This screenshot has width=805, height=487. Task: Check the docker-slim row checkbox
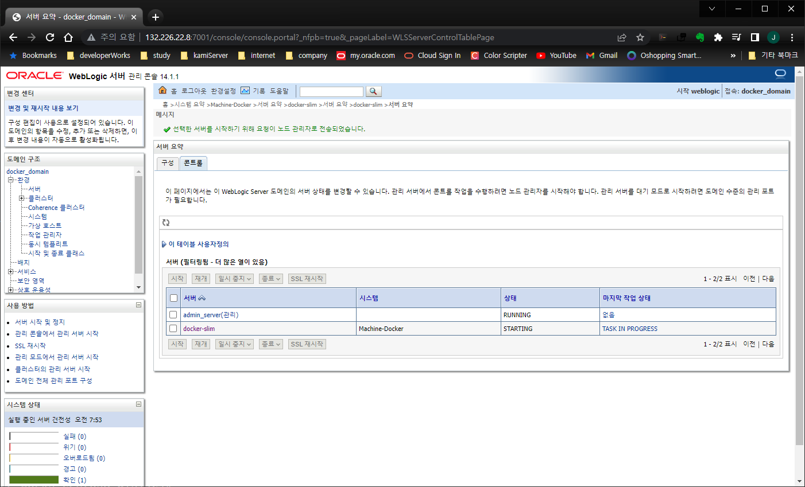pyautogui.click(x=173, y=329)
